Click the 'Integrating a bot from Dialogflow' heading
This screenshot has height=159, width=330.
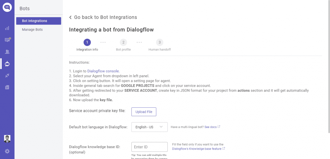[x=111, y=30]
